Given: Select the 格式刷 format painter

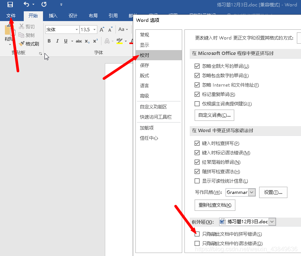Looking at the screenshot, I should [x=29, y=44].
